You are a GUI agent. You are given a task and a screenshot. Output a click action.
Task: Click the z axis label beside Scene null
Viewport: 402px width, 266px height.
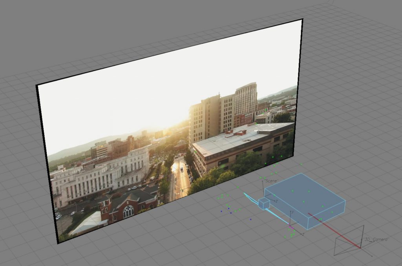click(x=277, y=201)
